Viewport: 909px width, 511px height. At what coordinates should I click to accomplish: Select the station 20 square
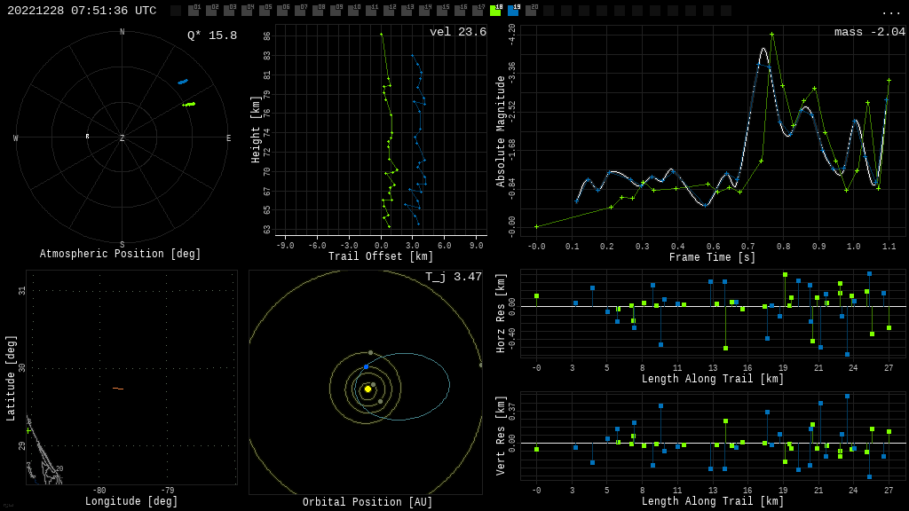coord(531,11)
